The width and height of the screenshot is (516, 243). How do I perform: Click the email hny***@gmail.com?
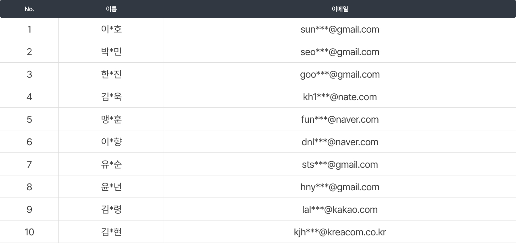click(x=340, y=187)
